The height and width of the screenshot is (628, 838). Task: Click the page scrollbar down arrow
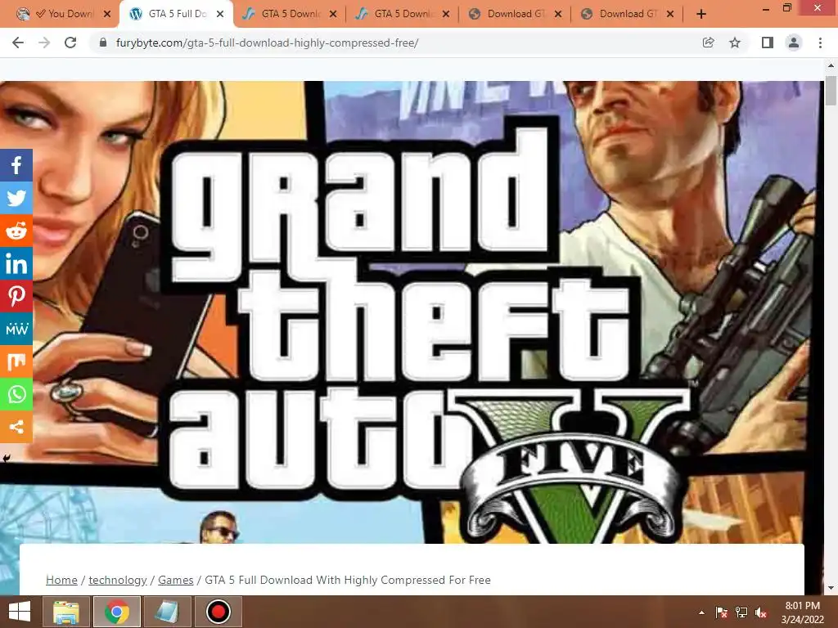click(x=831, y=589)
